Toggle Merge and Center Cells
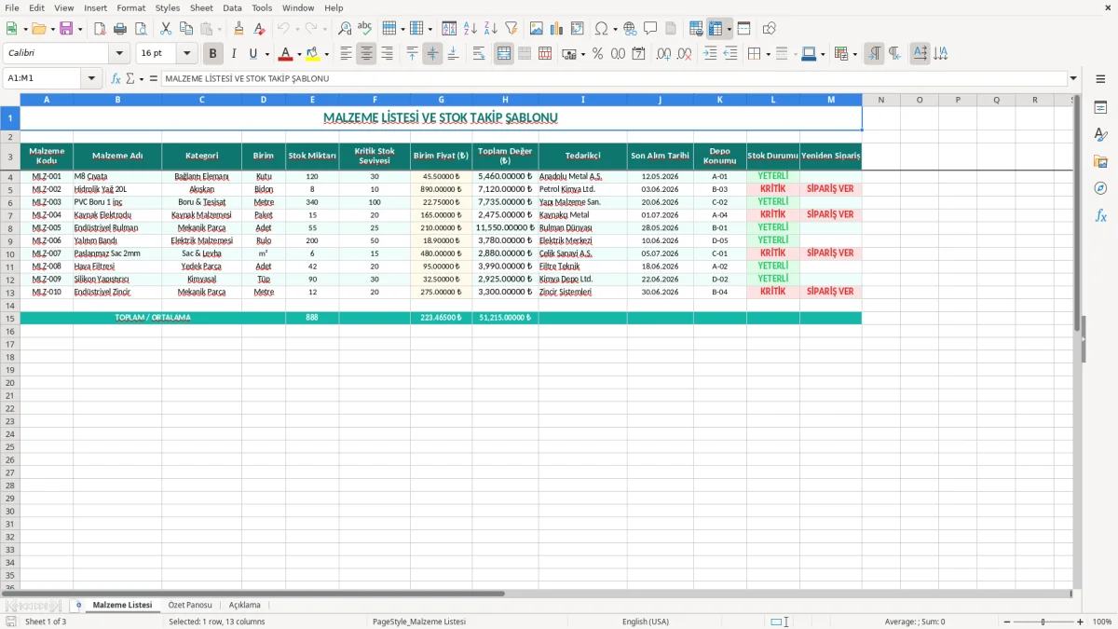This screenshot has height=629, width=1118. (504, 54)
